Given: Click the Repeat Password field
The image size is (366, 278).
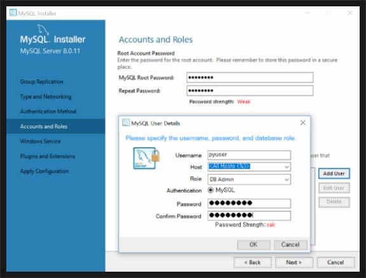Looking at the screenshot, I should coord(250,91).
